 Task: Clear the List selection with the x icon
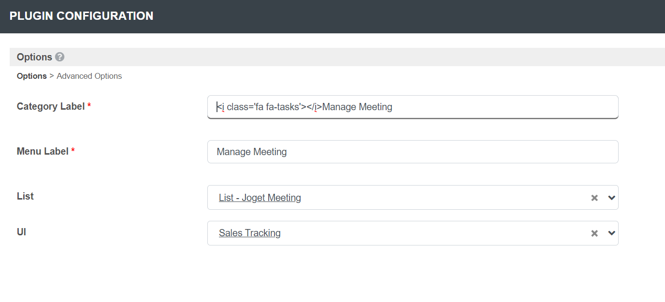(594, 198)
